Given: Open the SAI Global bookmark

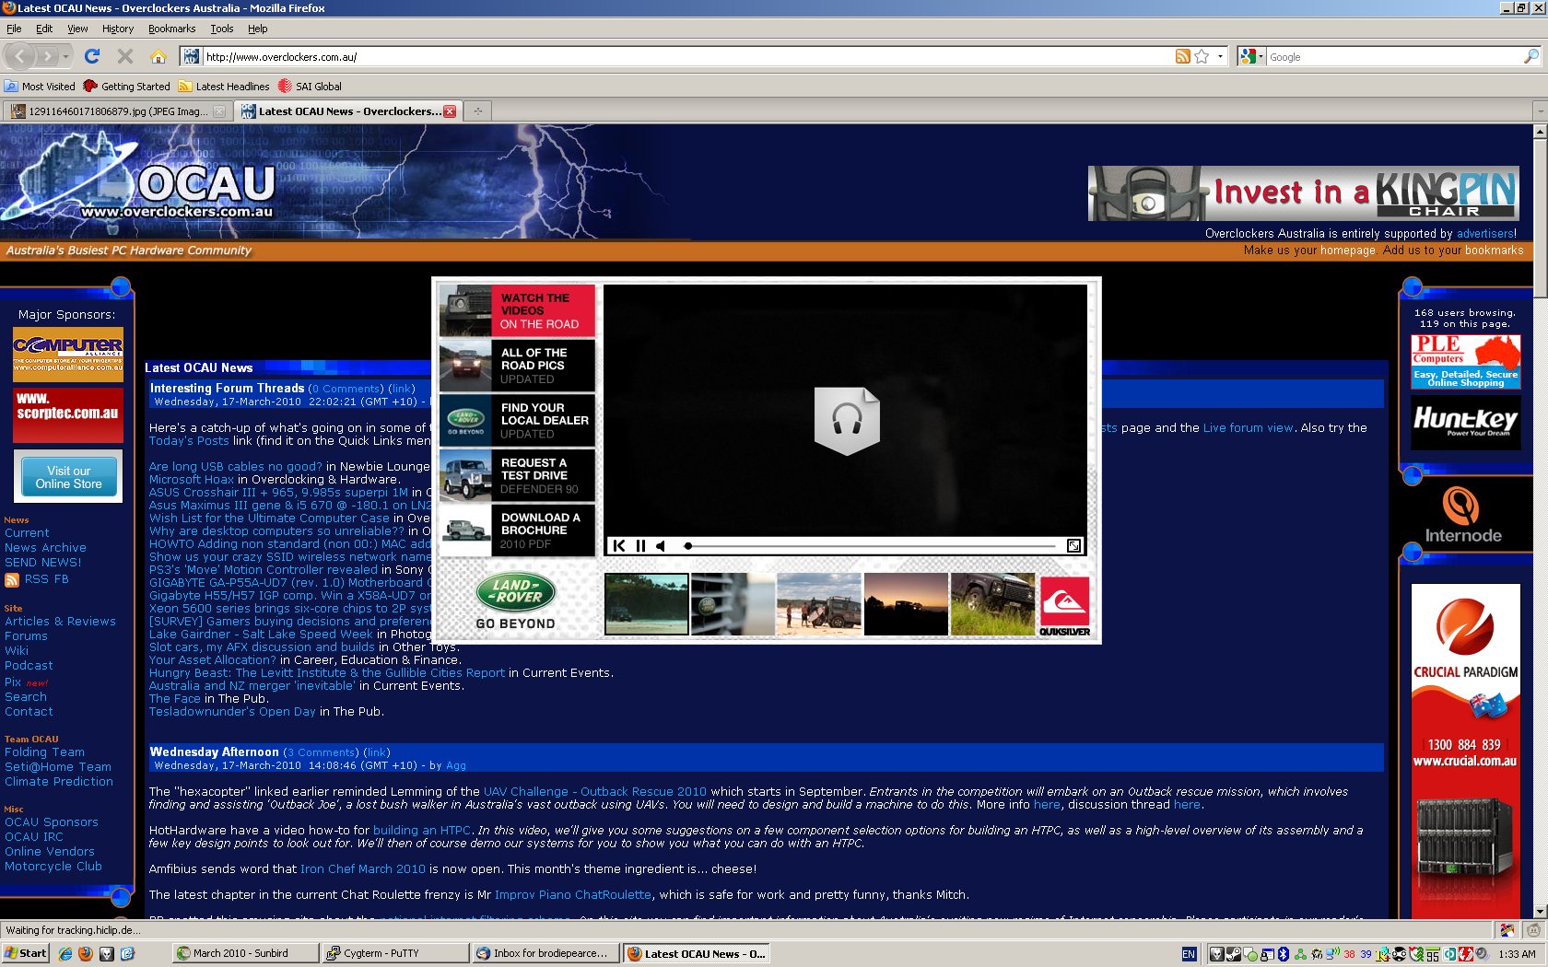Looking at the screenshot, I should [310, 87].
